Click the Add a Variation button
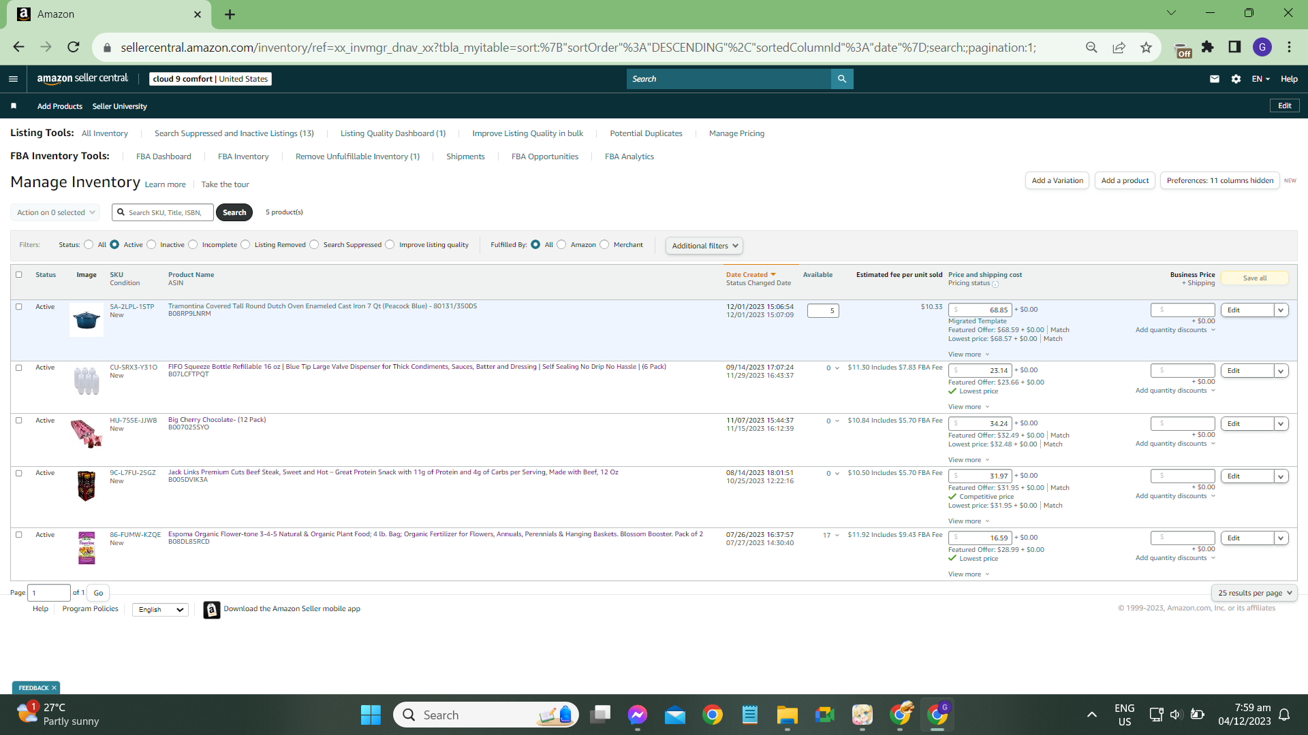 (x=1057, y=180)
